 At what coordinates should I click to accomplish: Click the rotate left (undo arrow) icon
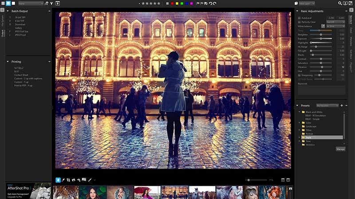point(210,4)
